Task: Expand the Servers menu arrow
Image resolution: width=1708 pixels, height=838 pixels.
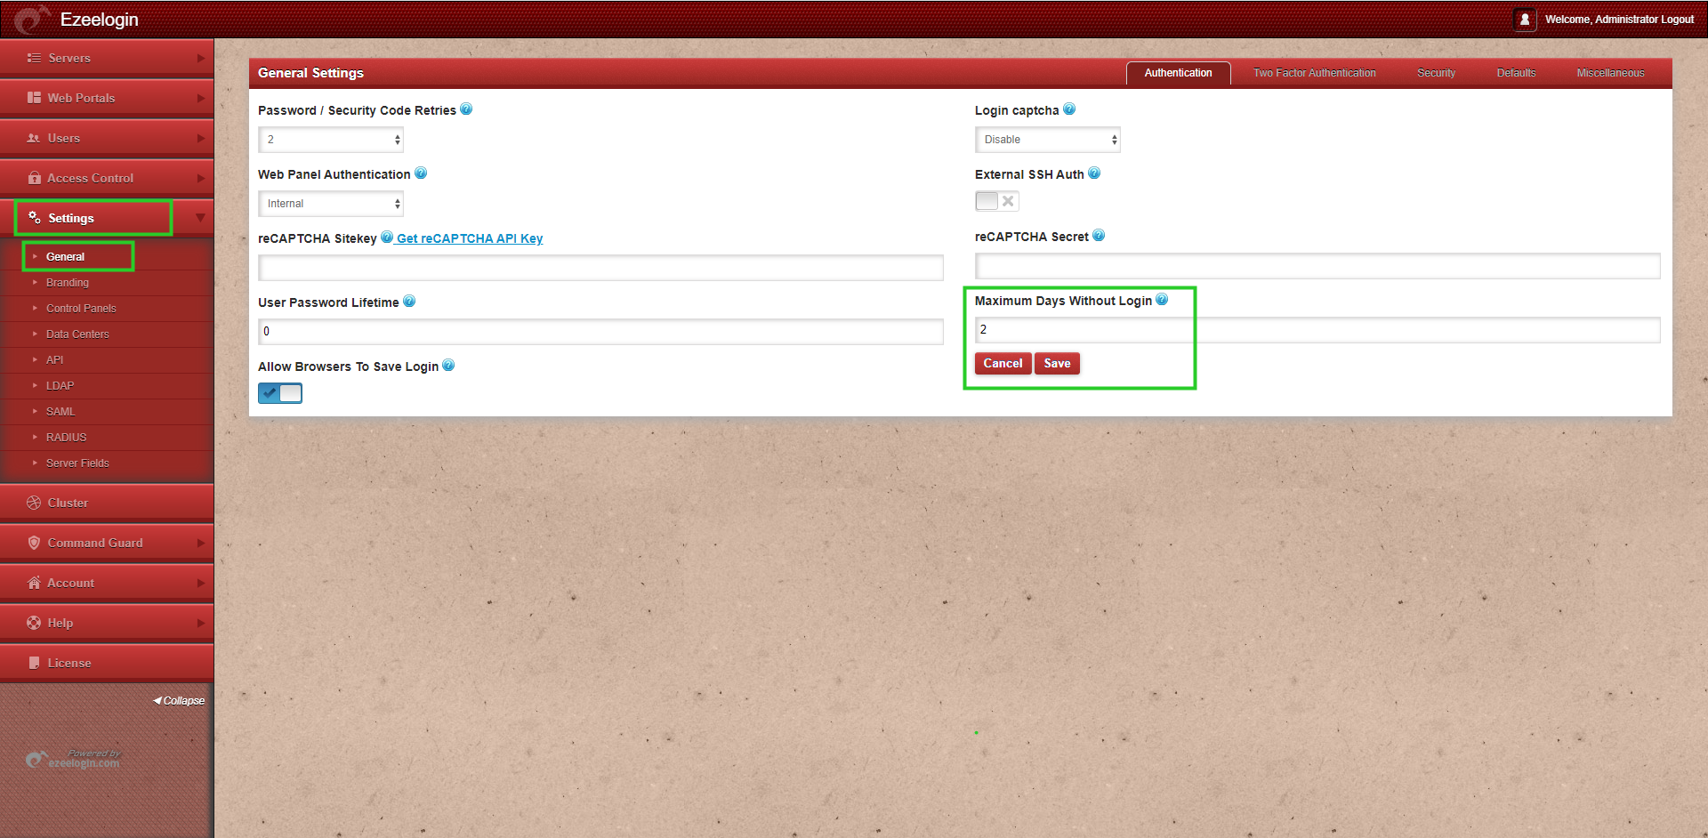Action: click(x=201, y=58)
